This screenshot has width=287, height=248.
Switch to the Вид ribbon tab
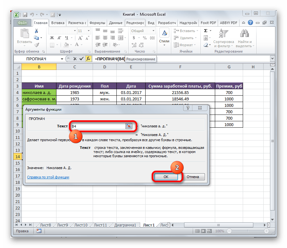tap(151, 23)
